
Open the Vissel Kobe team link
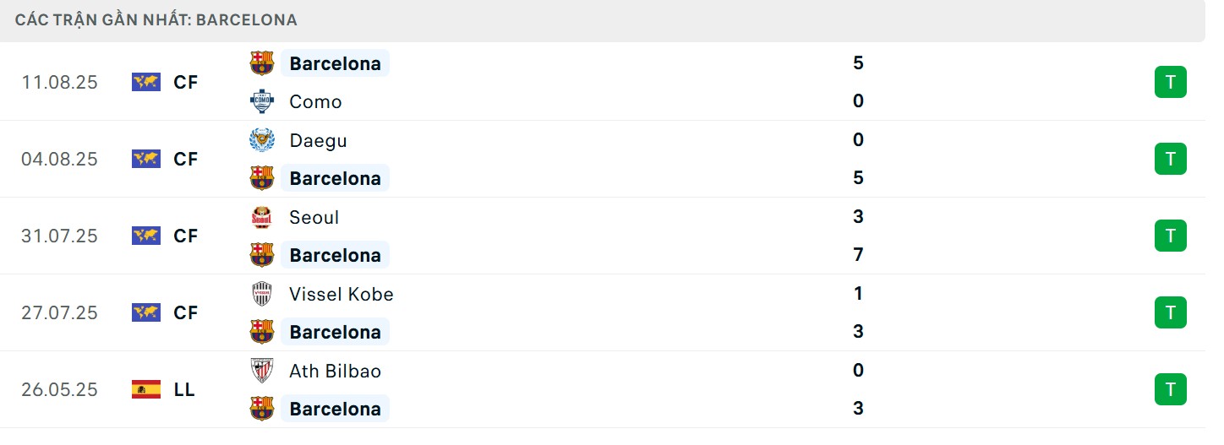(x=342, y=294)
